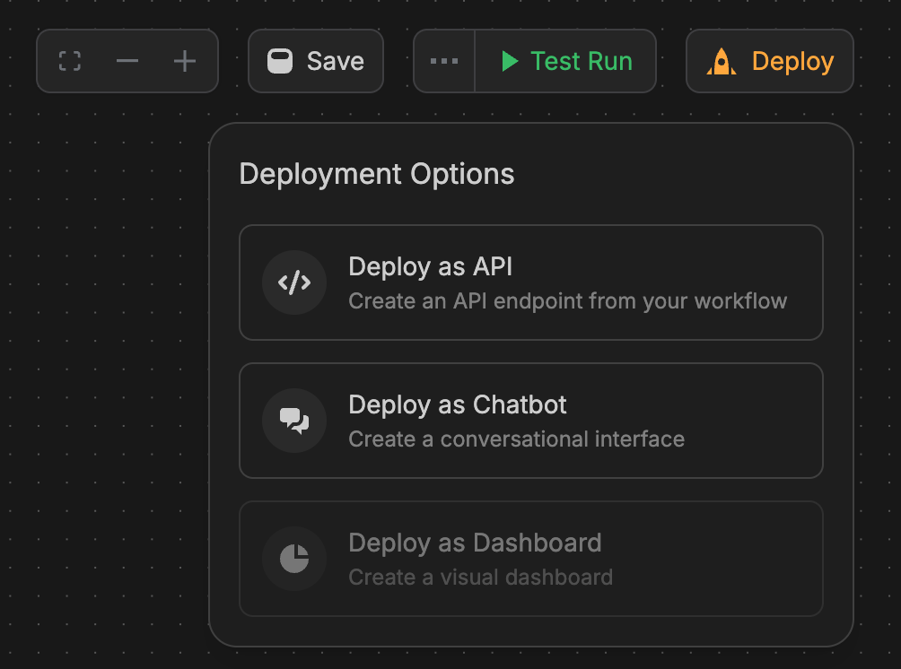Click 'Create a conversational interface' text
The width and height of the screenshot is (901, 669).
tap(517, 439)
